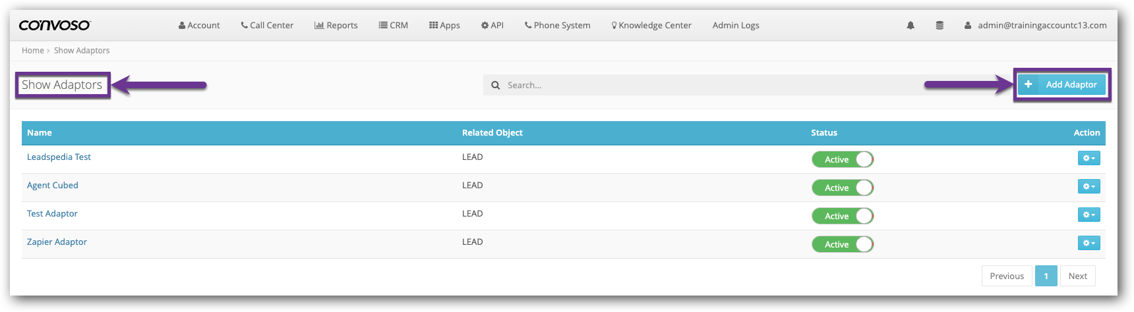Disable the Agent Cubed adaptor toggle
Viewport: 1134px width, 312px height.
coord(842,188)
